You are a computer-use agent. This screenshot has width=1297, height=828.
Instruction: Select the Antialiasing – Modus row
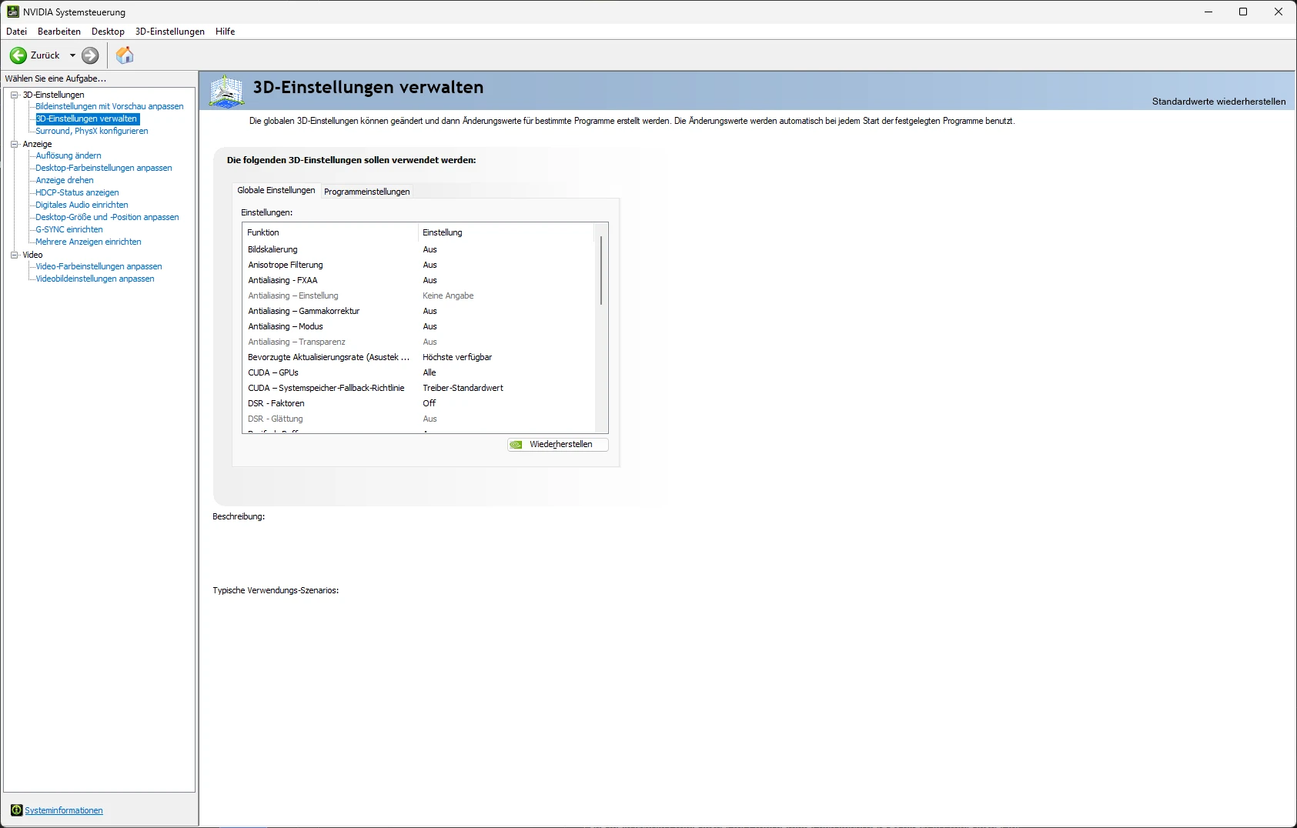[x=419, y=326]
